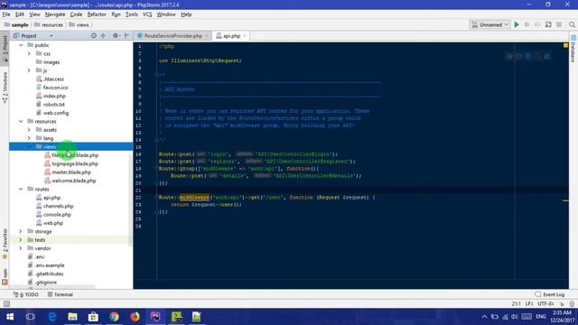Click the Hide Project panel icon
This screenshot has width=578, height=325.
[127, 36]
